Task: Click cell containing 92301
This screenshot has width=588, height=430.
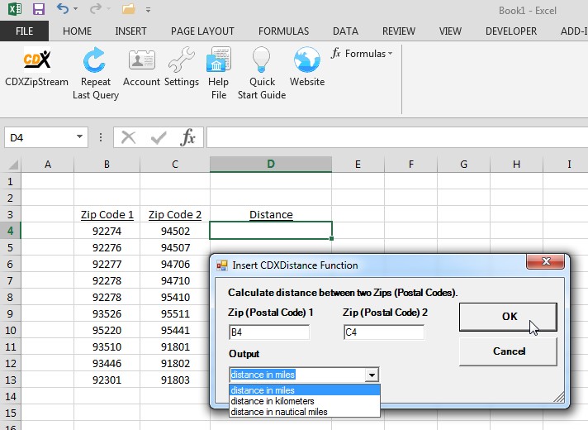Action: 107,380
